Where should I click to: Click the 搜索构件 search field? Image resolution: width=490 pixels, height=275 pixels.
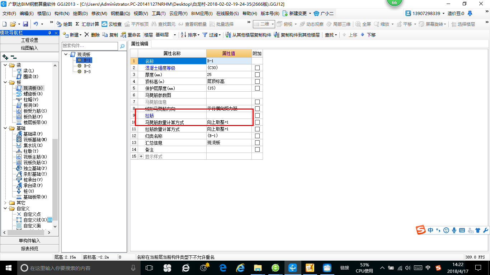tap(90, 46)
